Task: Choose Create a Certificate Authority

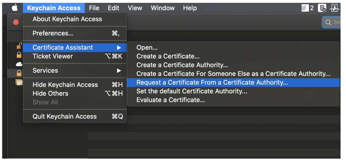Action: click(182, 65)
